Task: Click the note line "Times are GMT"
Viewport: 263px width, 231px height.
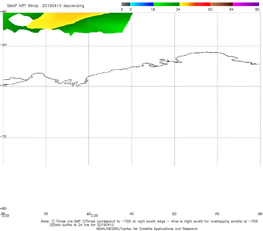Action: pos(69,221)
